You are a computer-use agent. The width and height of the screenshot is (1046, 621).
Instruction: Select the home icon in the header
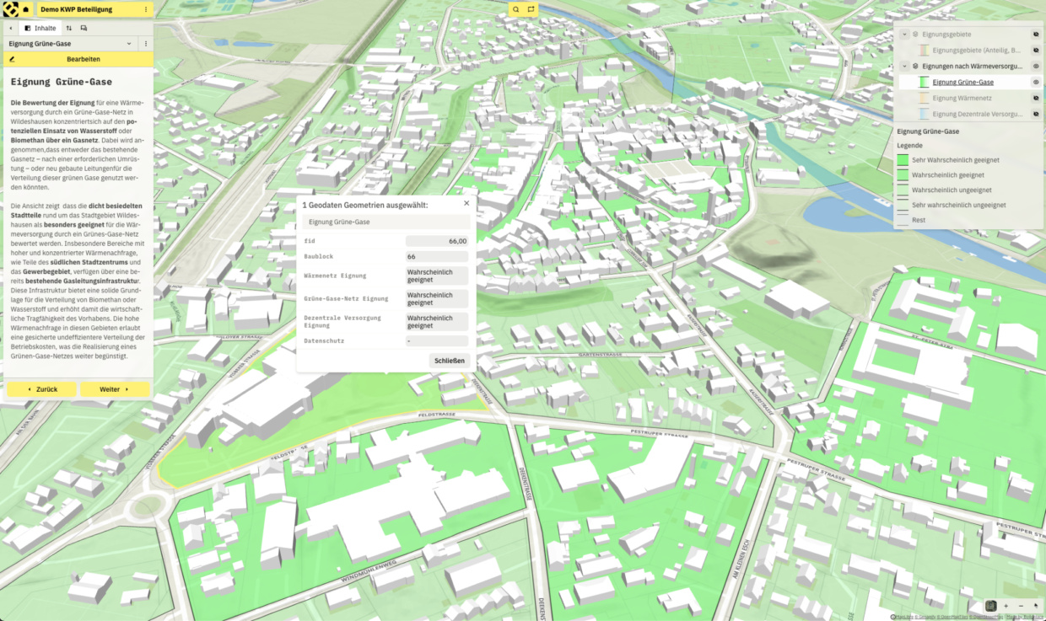[x=26, y=9]
